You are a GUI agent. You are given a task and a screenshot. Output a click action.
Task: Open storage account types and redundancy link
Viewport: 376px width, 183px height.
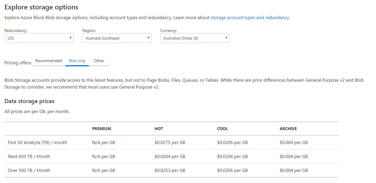[x=250, y=18]
